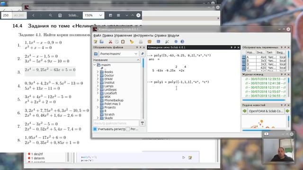Expand the Books folder
The image size is (303, 170).
click(x=98, y=72)
